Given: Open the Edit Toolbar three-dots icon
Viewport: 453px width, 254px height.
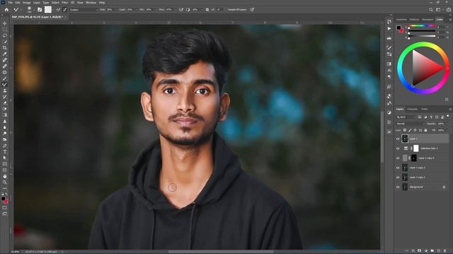Looking at the screenshot, I should [5, 188].
